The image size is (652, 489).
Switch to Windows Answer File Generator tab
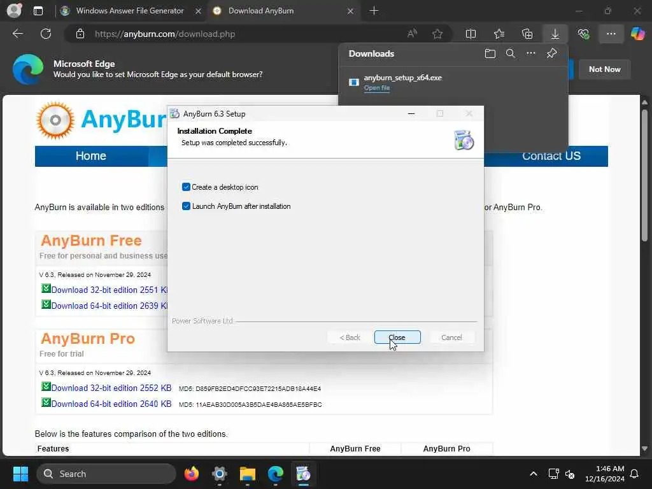click(x=129, y=11)
